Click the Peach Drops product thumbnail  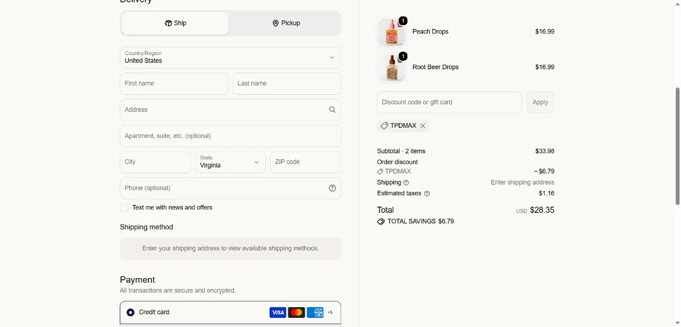[392, 32]
